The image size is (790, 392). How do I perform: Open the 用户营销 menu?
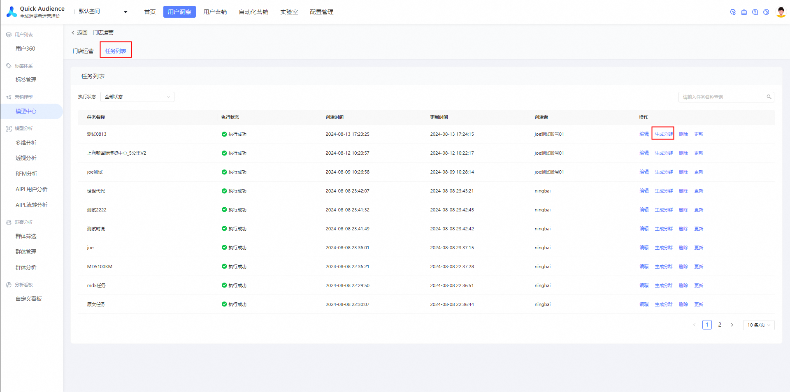point(215,12)
